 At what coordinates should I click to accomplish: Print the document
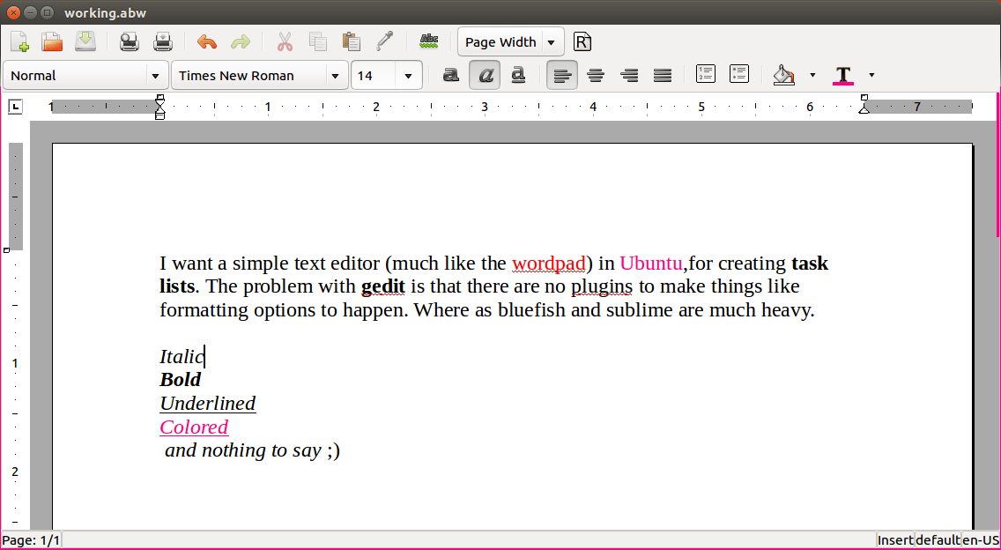tap(163, 42)
